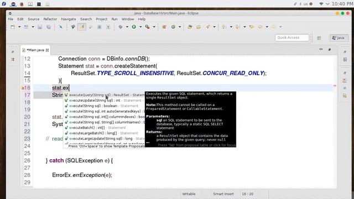Click the error marker on line 16

pyautogui.click(x=23, y=88)
